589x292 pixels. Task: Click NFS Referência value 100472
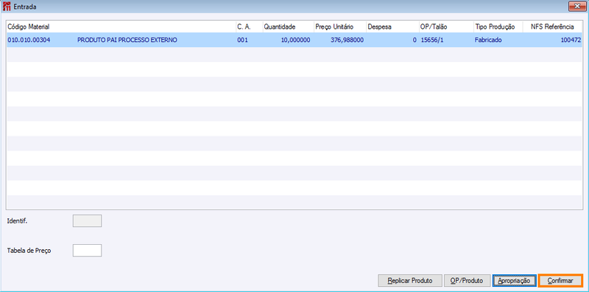(x=571, y=40)
